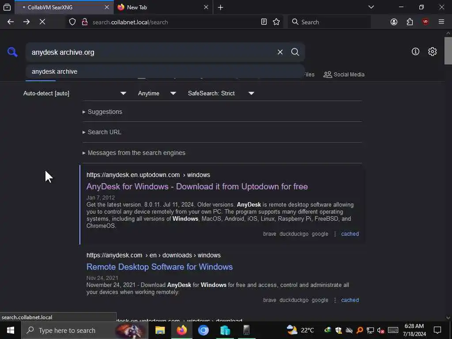The width and height of the screenshot is (452, 339).
Task: Open the Firefox hamburger application menu
Action: [x=441, y=22]
